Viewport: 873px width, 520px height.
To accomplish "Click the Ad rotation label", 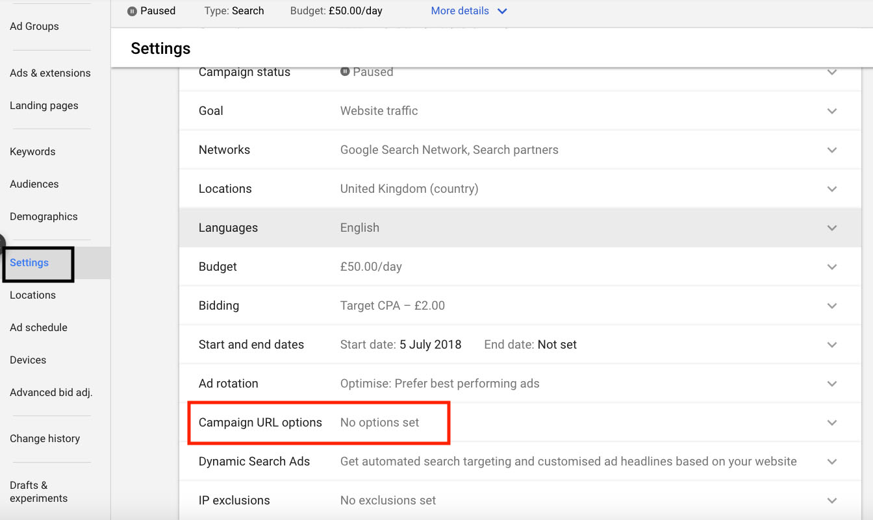I will pos(229,384).
